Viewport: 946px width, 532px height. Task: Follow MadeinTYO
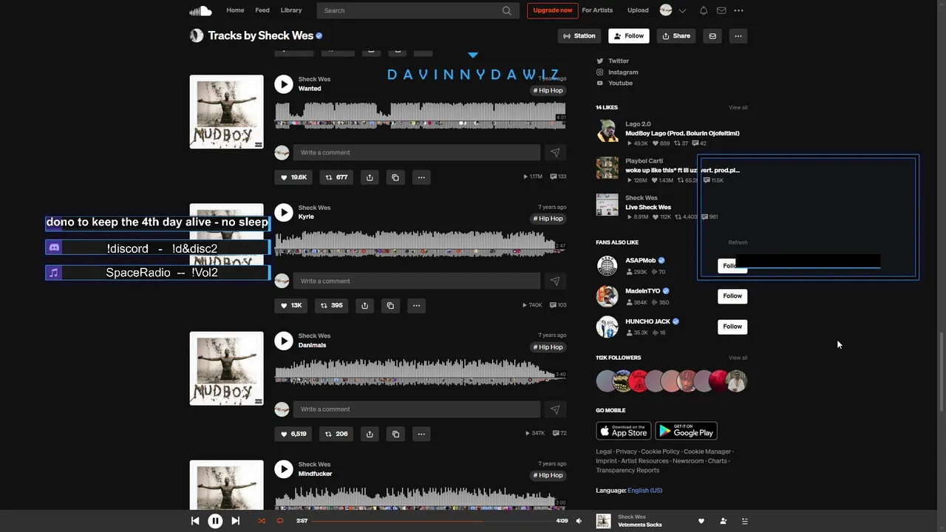[x=732, y=296]
